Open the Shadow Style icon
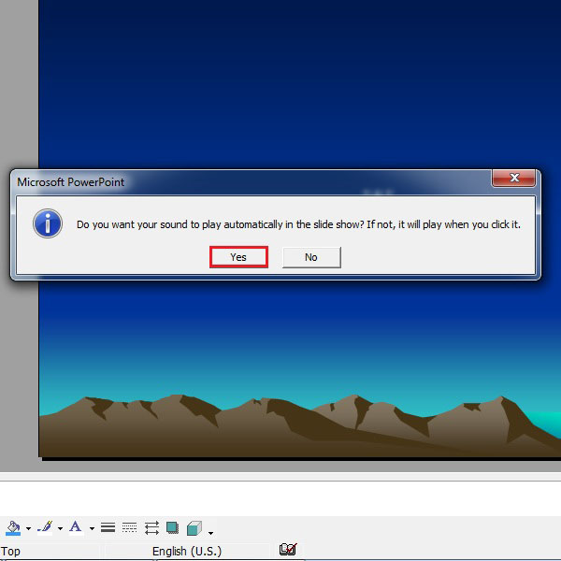The width and height of the screenshot is (561, 561). click(x=173, y=527)
